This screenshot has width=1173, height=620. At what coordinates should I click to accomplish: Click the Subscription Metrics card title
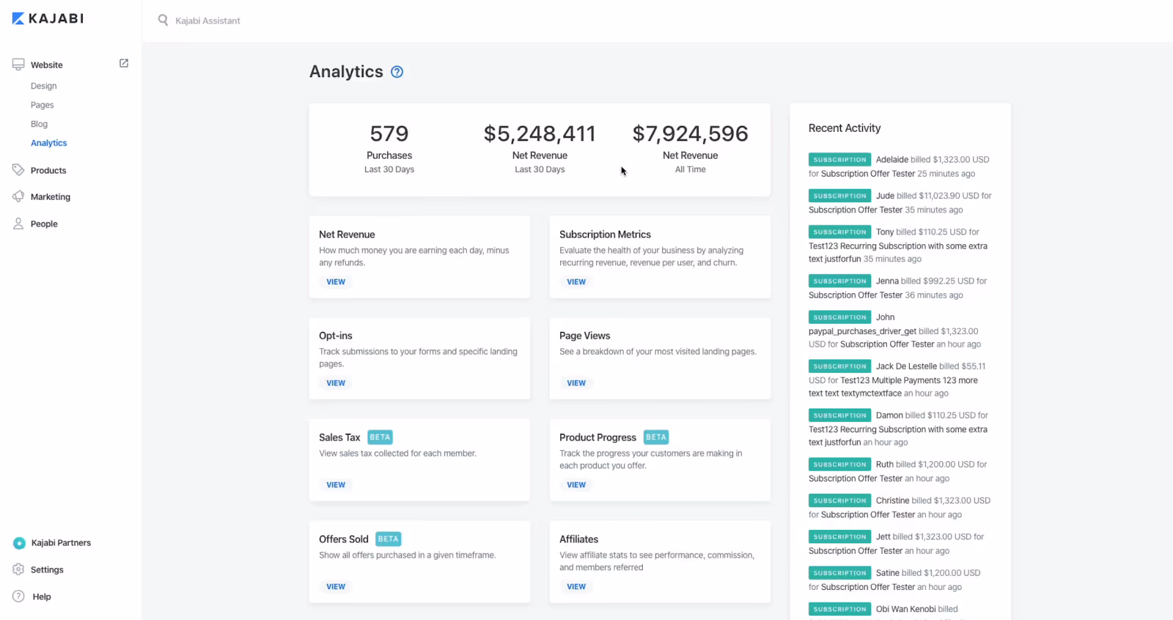605,235
